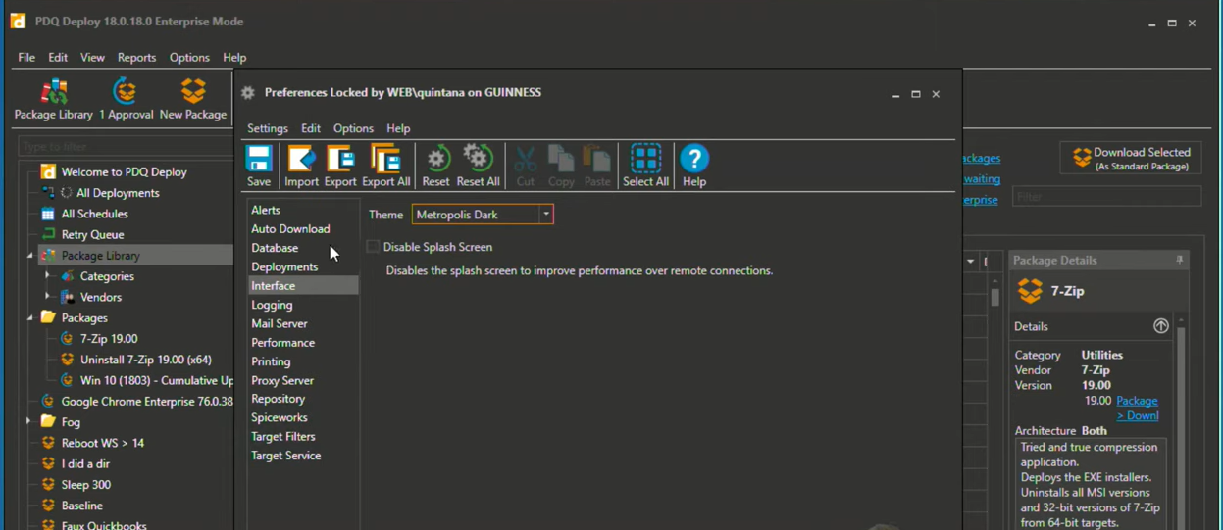Viewport: 1223px width, 530px height.
Task: Select the Proxy Server preferences page
Action: 282,380
